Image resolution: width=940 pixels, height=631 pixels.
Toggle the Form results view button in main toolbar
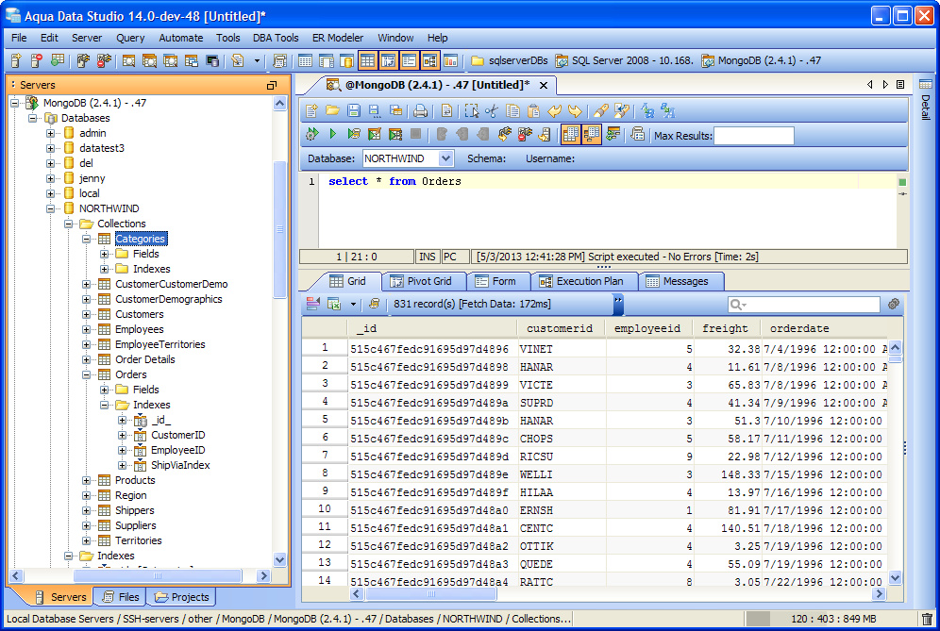pyautogui.click(x=409, y=61)
